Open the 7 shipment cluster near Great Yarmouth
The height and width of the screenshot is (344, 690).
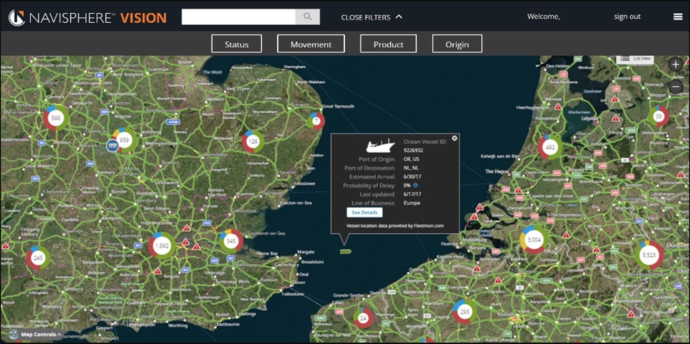[315, 121]
